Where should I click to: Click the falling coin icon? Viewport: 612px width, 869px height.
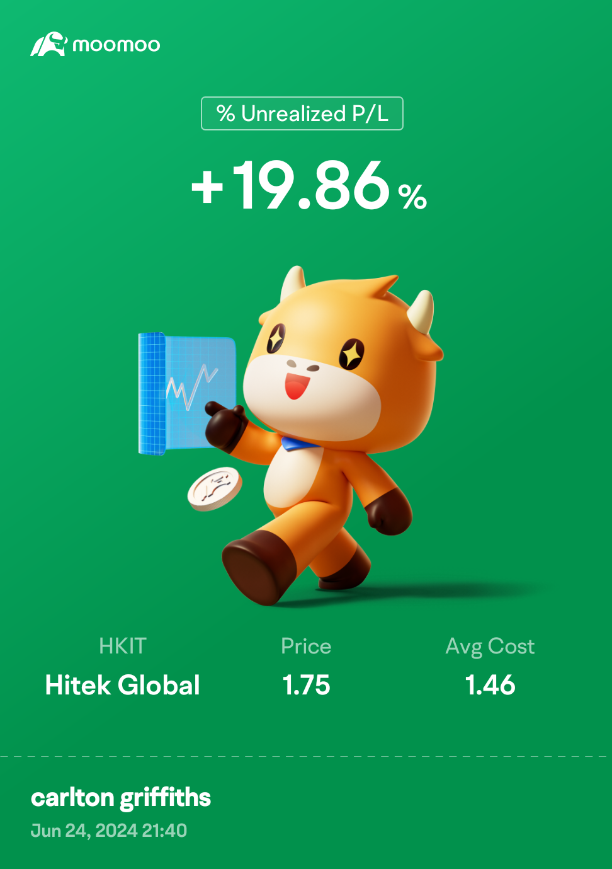point(215,489)
